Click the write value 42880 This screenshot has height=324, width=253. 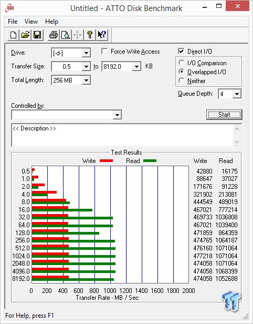(204, 171)
